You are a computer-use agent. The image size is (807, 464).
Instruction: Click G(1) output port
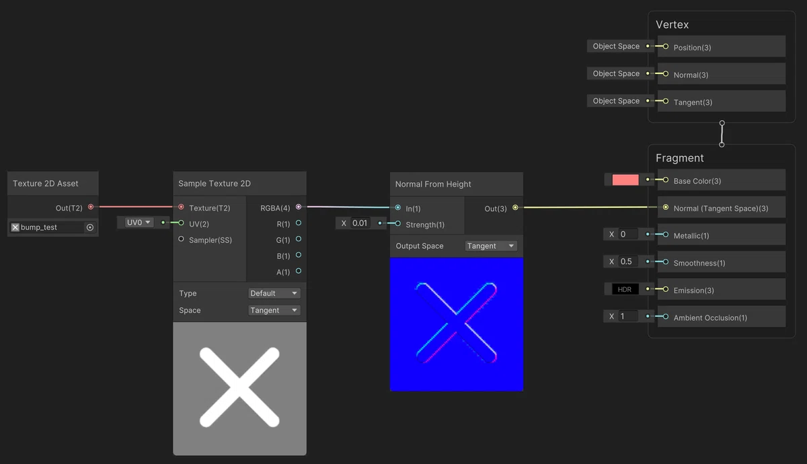click(298, 239)
